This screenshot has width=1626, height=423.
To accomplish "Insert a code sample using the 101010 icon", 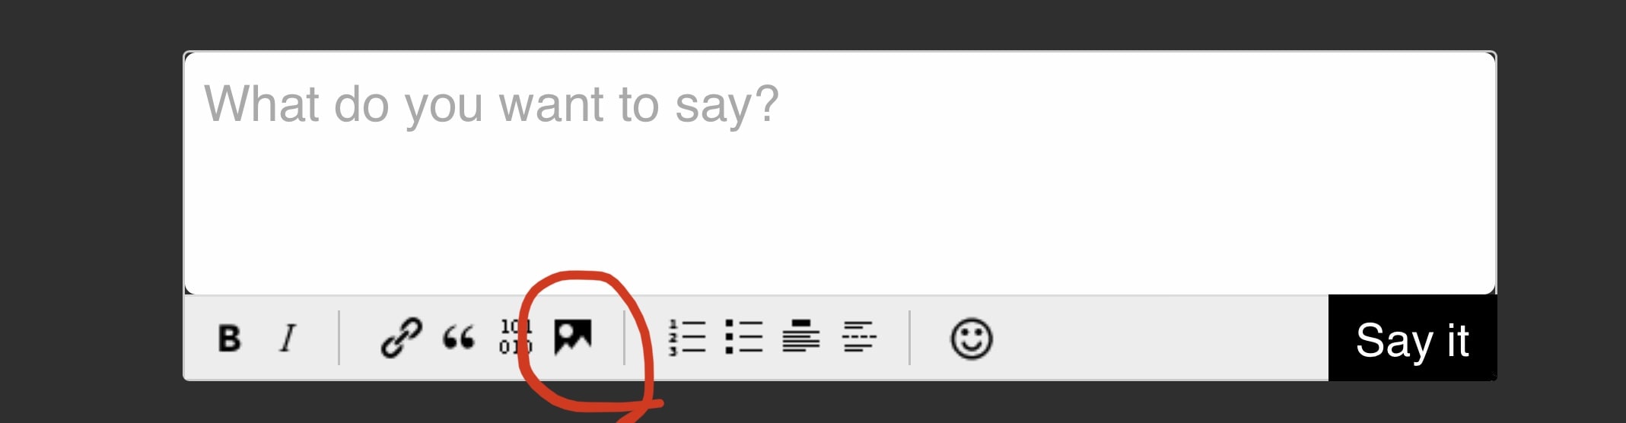I will click(515, 336).
